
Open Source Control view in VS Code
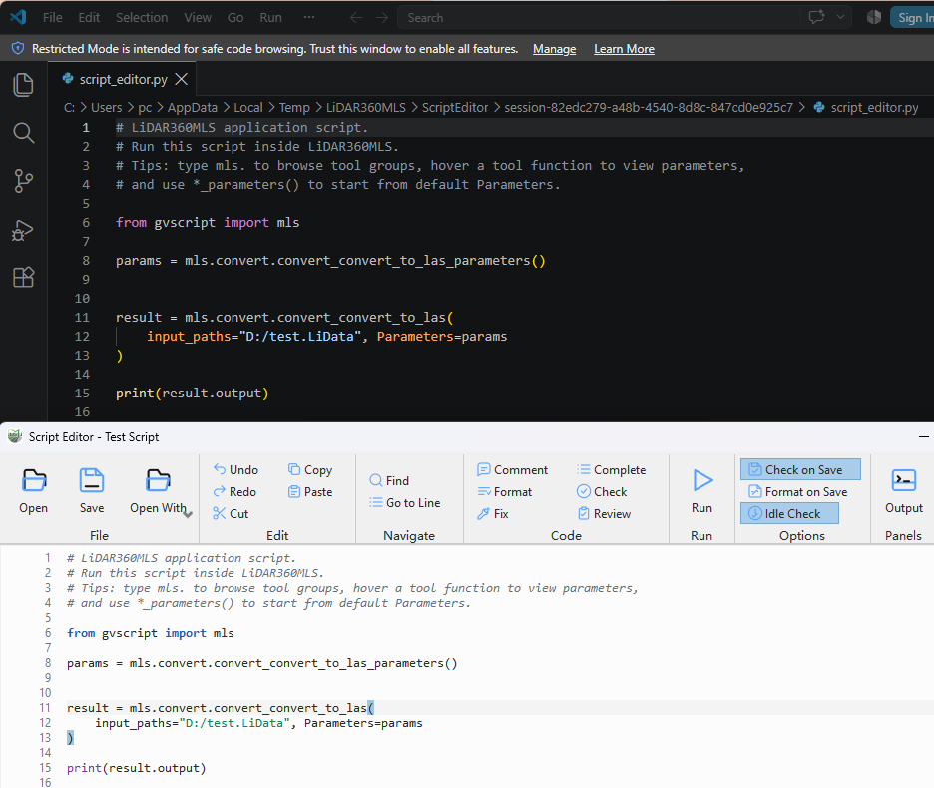23,181
